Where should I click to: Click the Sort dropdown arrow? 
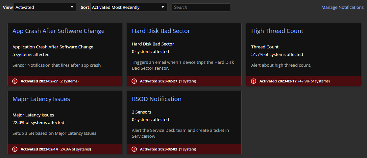163,7
